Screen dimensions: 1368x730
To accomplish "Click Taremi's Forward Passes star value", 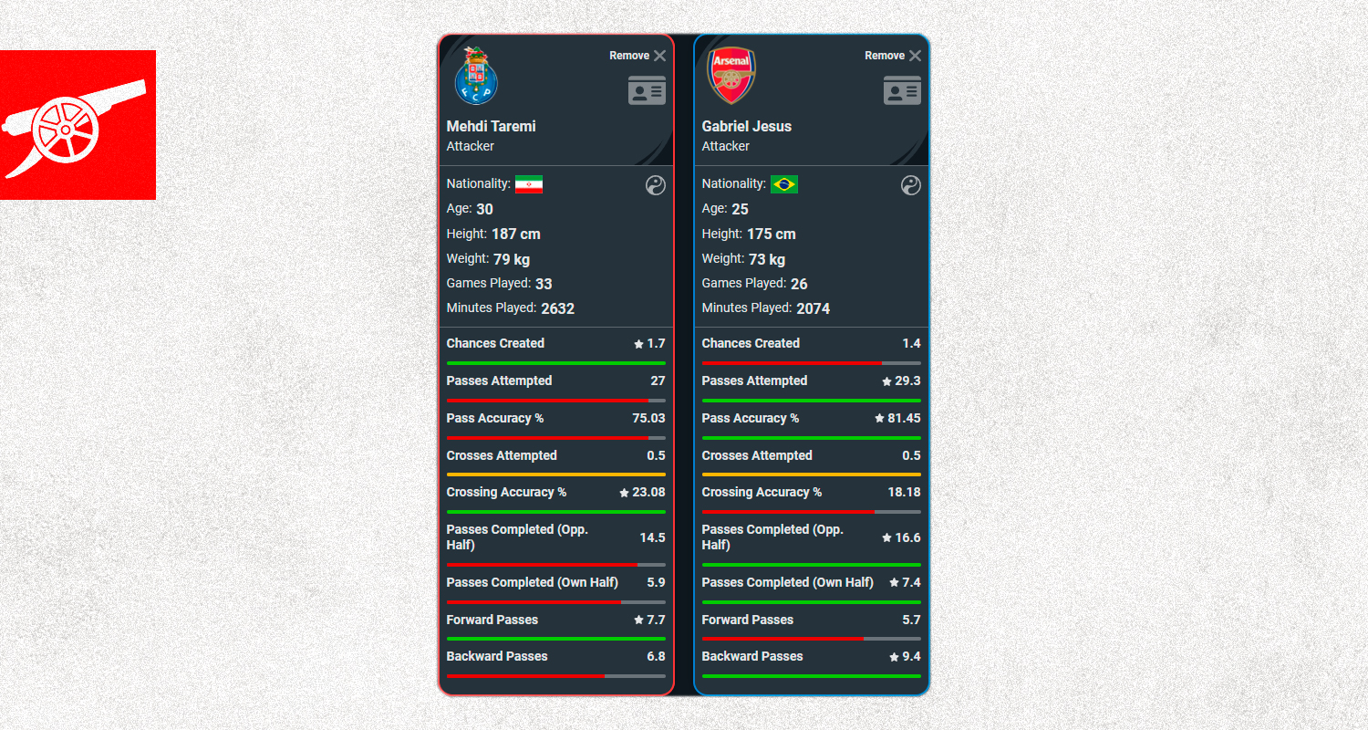I will [x=649, y=620].
